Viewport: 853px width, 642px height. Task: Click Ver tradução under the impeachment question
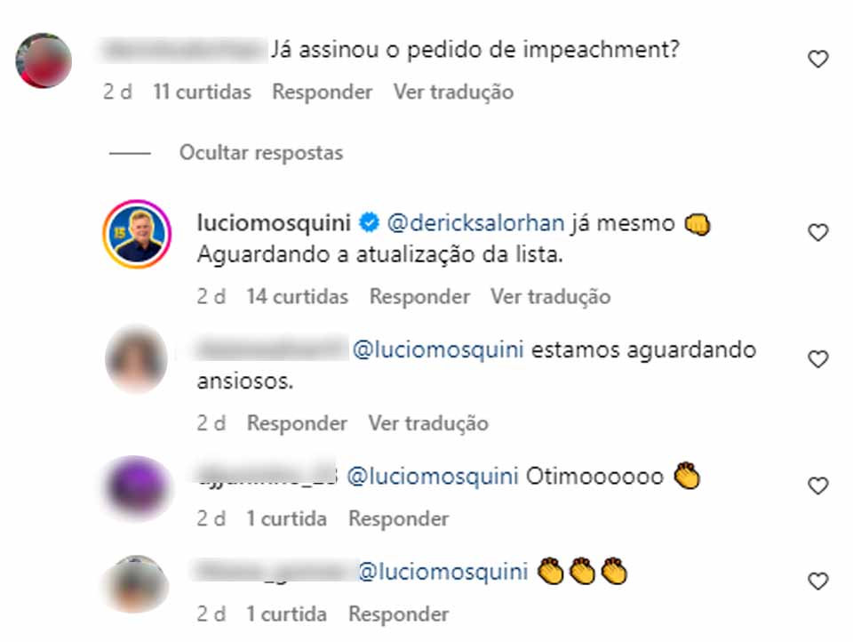click(453, 92)
